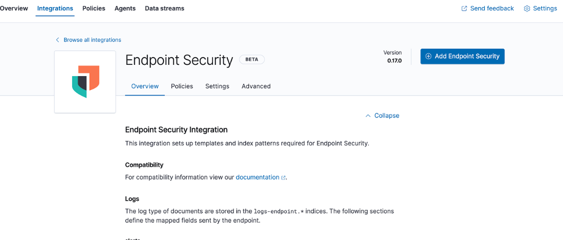Image resolution: width=563 pixels, height=240 pixels.
Task: Click the Send feedback link
Action: pos(492,8)
